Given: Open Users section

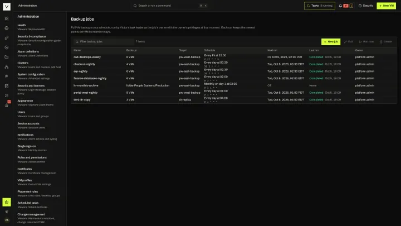Looking at the screenshot, I should (x=40, y=114).
